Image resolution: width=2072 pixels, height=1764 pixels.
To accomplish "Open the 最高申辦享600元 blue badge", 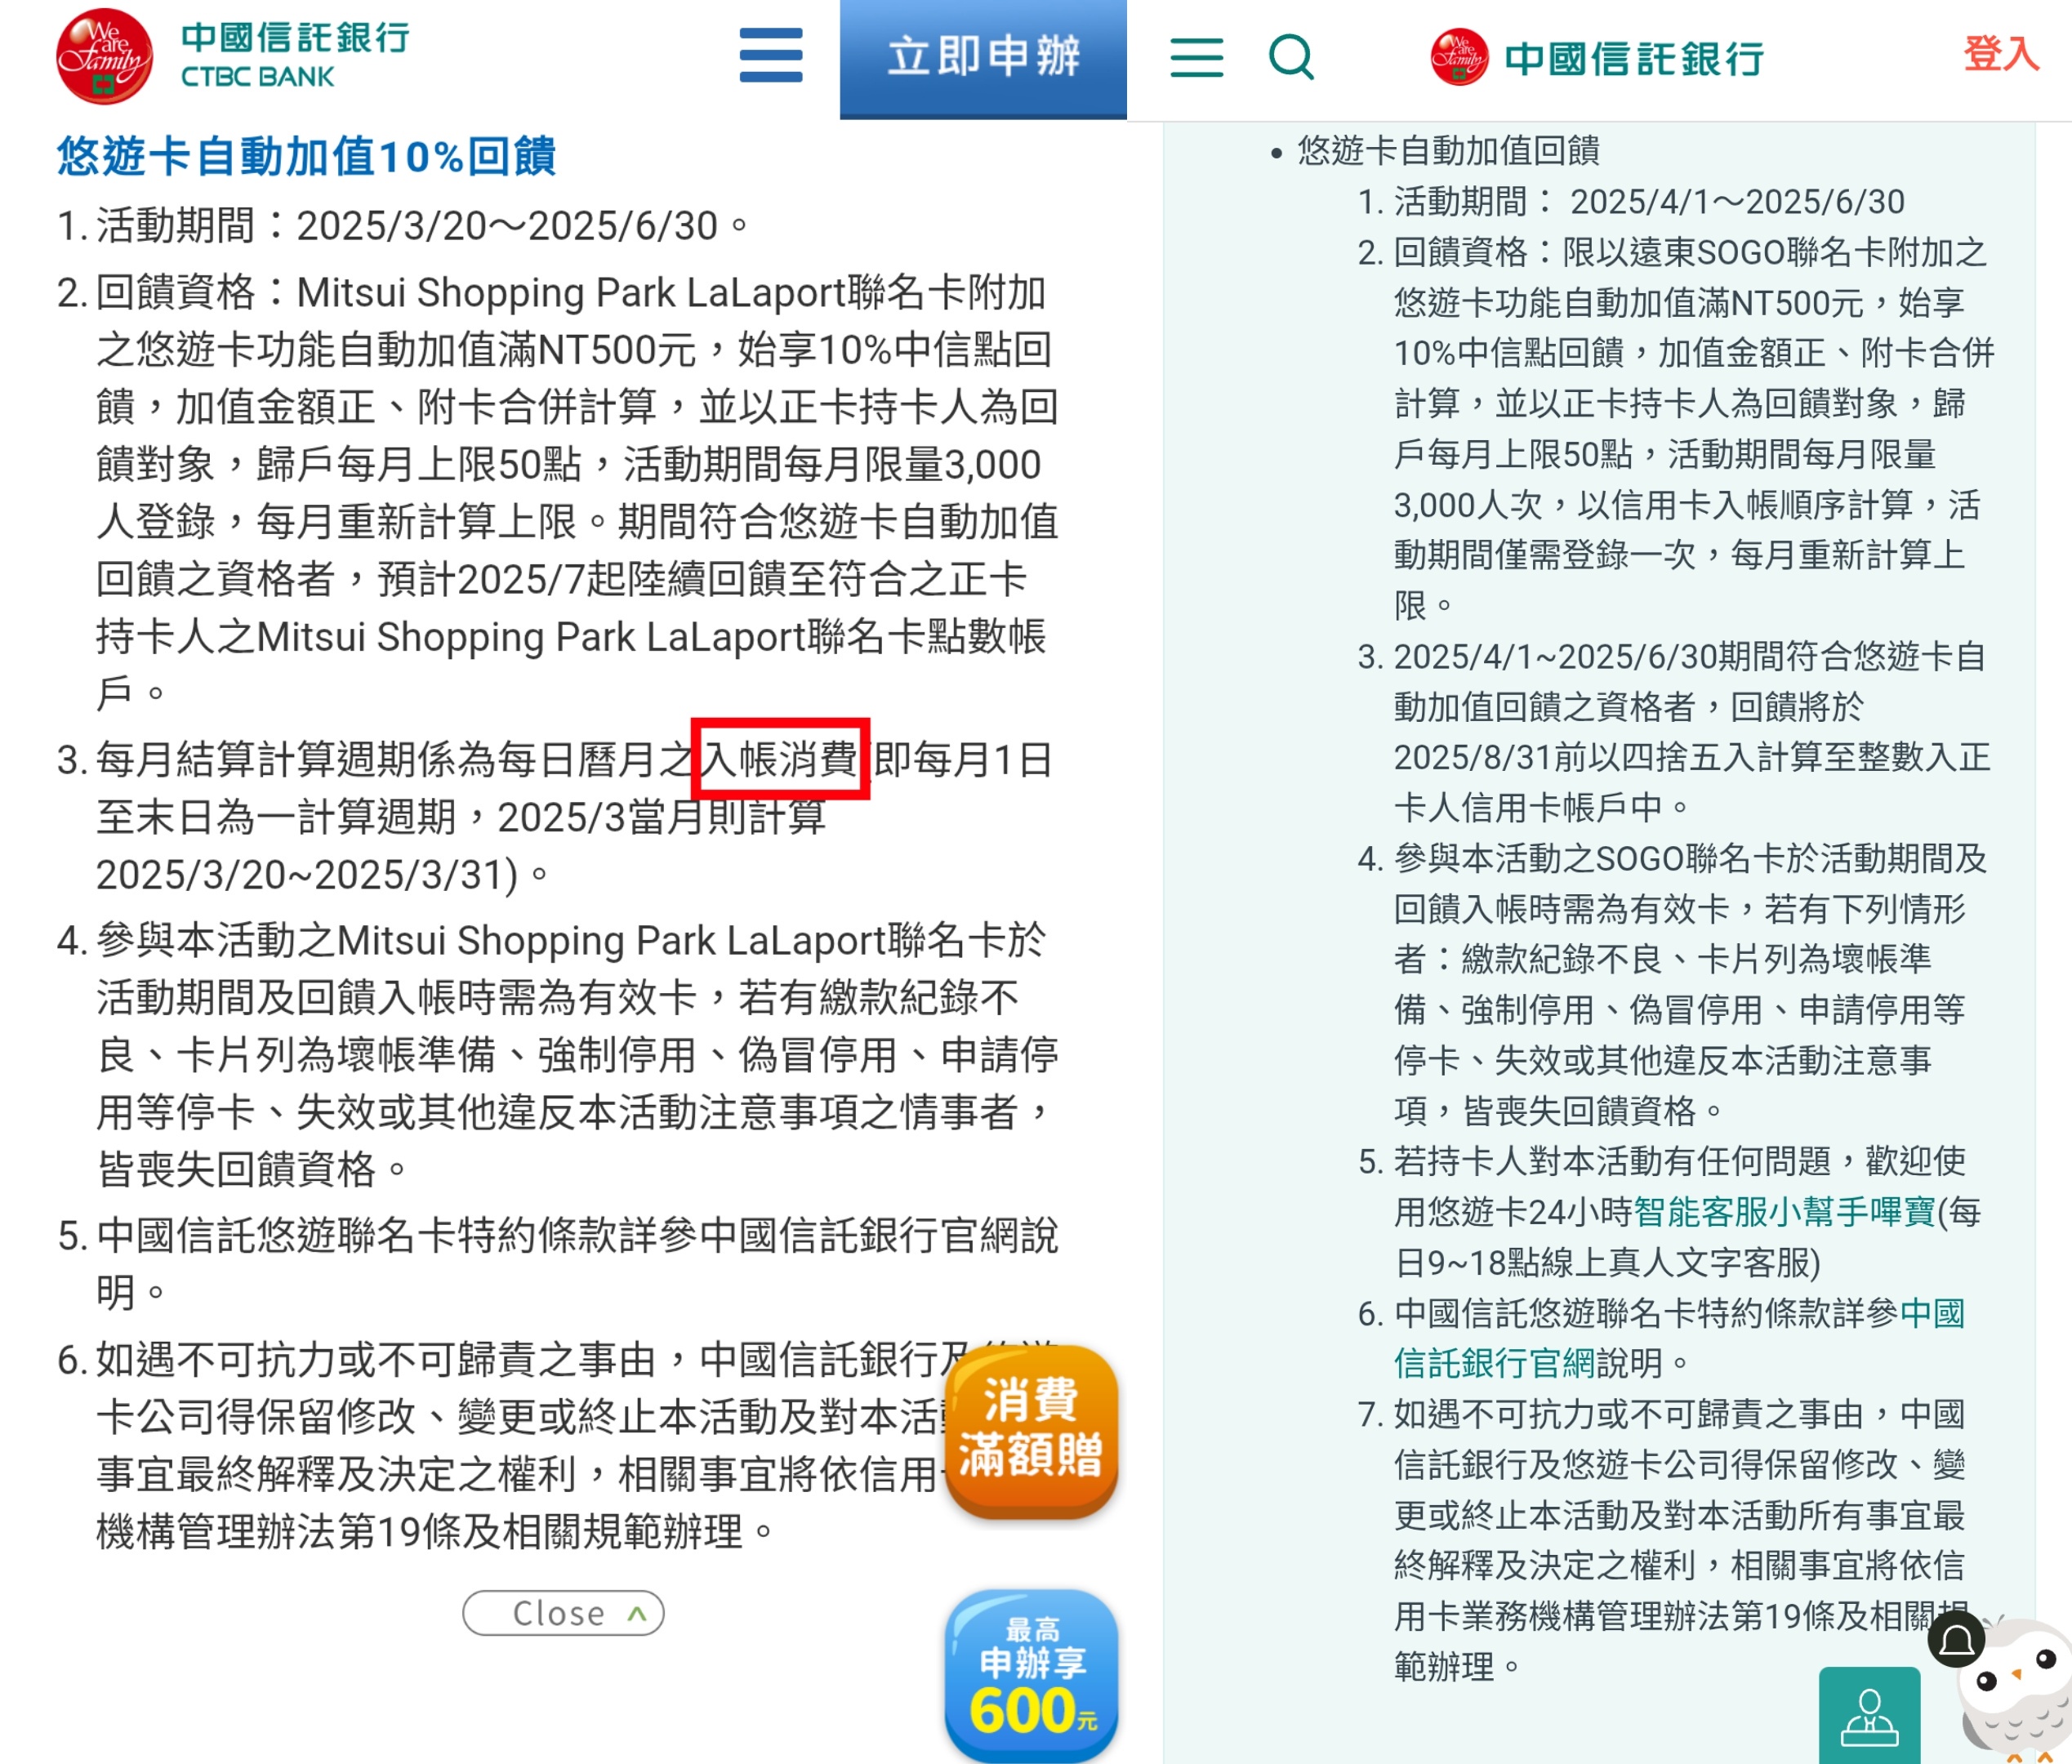I will [x=1031, y=1675].
